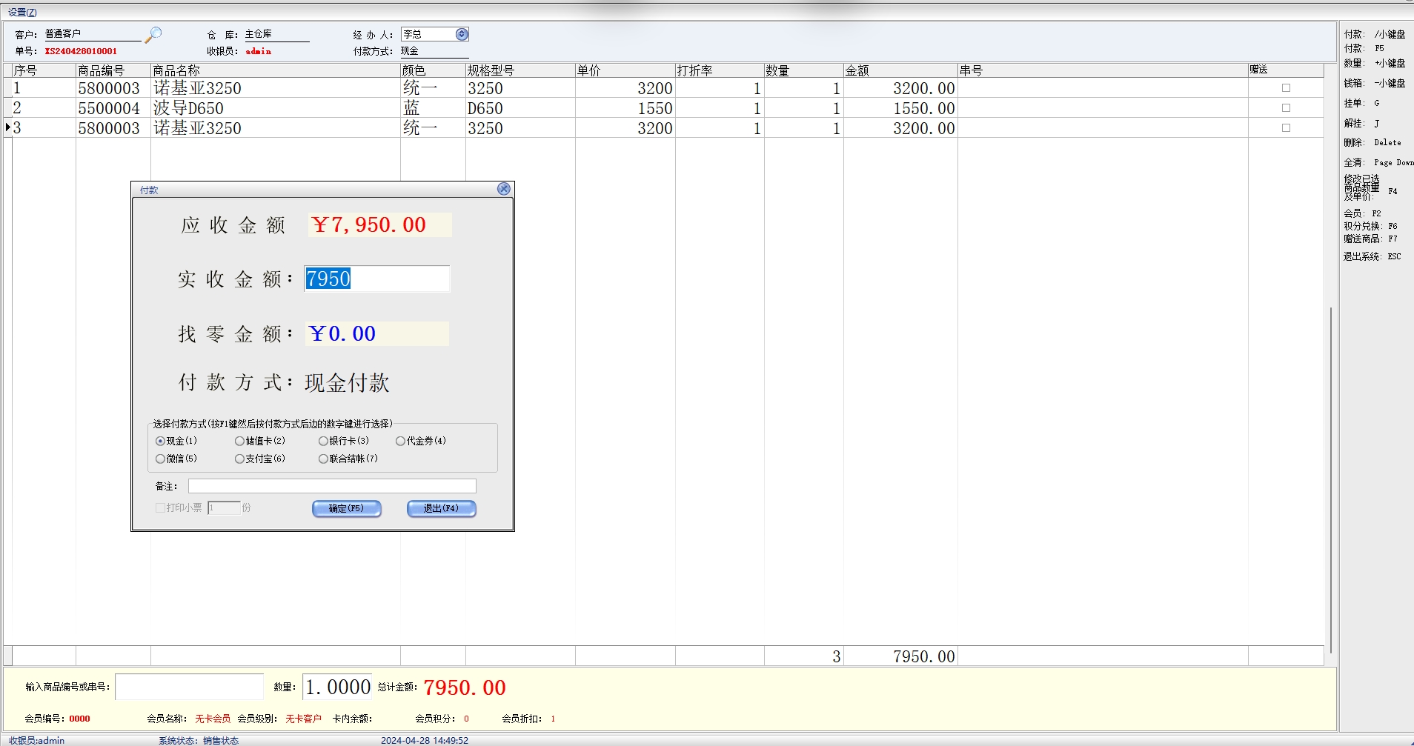
Task: Click the 备注 remark text field
Action: tap(331, 486)
